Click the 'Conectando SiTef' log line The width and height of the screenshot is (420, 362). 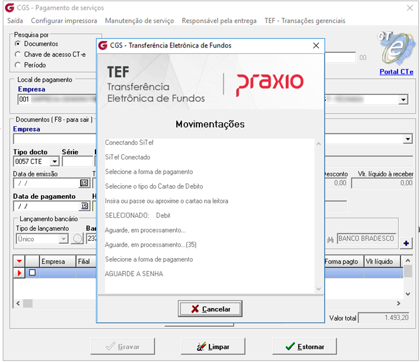coord(129,142)
